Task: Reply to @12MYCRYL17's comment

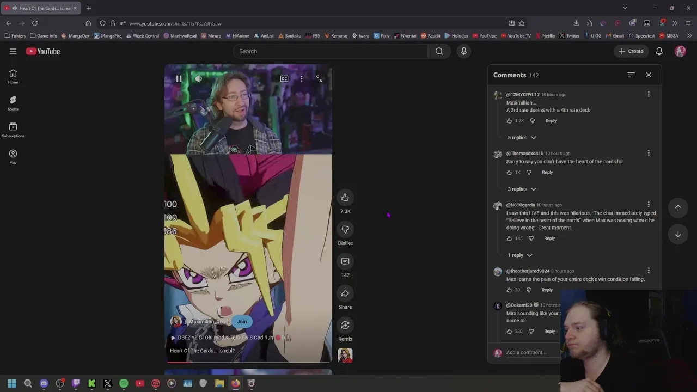Action: (x=551, y=121)
